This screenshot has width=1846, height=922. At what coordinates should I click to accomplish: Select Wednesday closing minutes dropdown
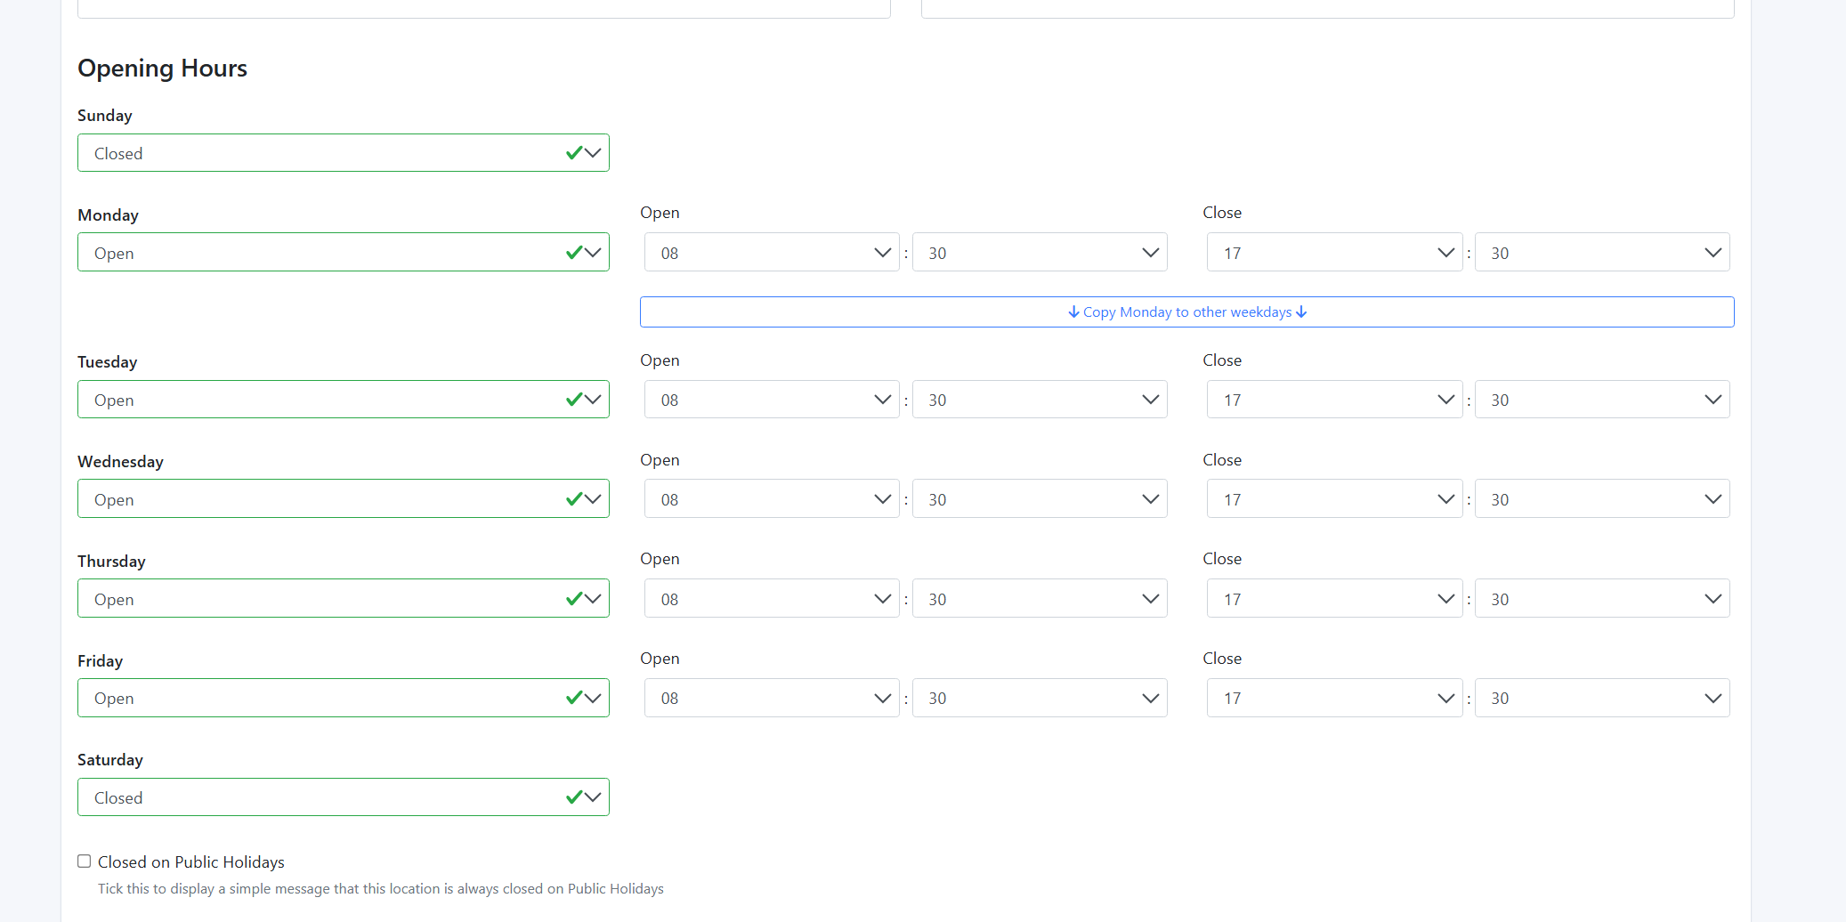(1601, 499)
